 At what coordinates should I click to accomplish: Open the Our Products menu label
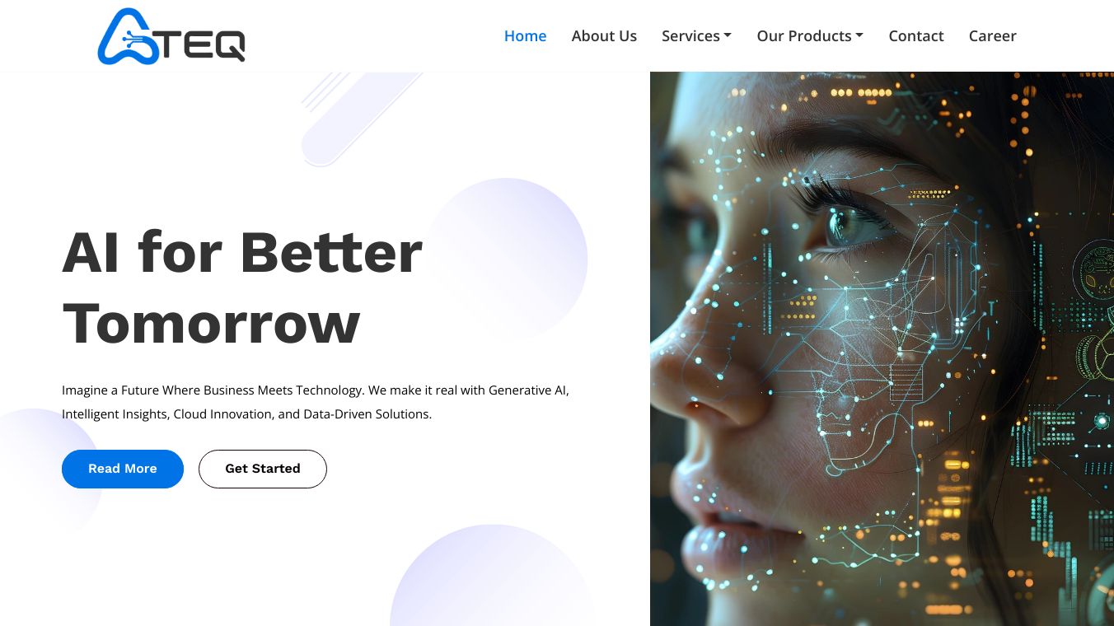pyautogui.click(x=804, y=35)
